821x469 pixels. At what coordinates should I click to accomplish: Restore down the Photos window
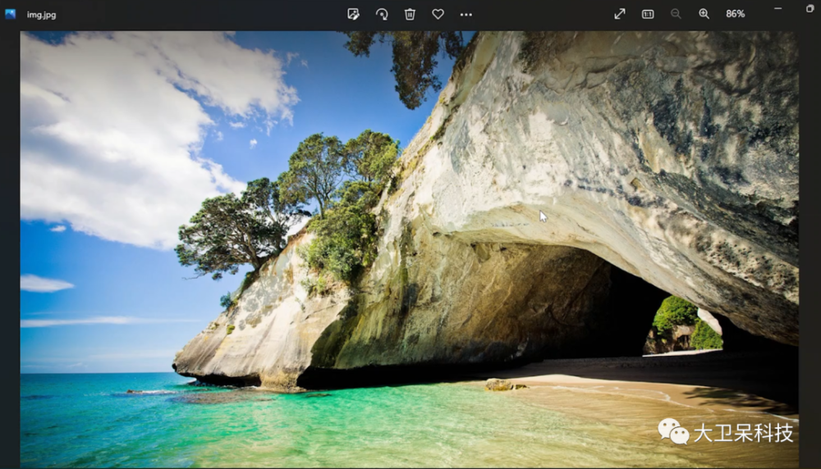pos(810,9)
